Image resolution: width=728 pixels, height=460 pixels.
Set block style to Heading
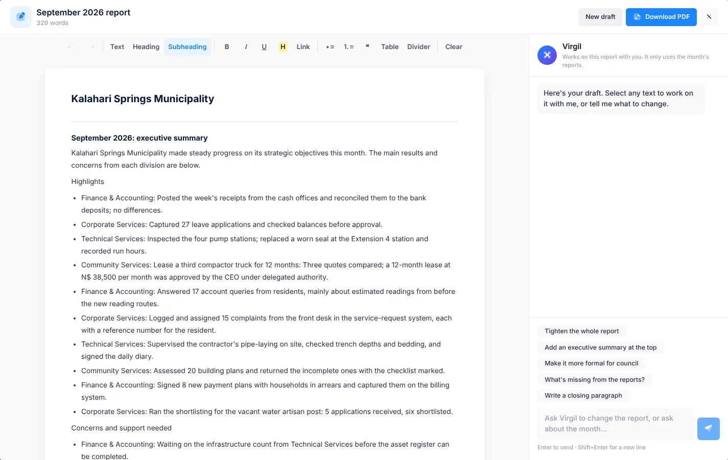coord(146,47)
